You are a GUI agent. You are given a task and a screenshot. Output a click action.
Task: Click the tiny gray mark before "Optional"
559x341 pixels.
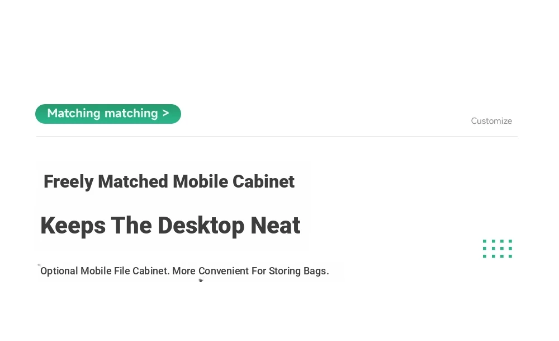[39, 265]
